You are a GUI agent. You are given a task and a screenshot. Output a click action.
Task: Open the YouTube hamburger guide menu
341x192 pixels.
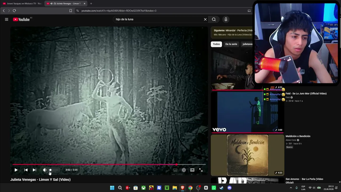[7, 19]
